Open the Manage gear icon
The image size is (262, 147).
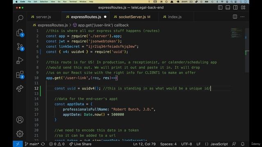click(20, 134)
